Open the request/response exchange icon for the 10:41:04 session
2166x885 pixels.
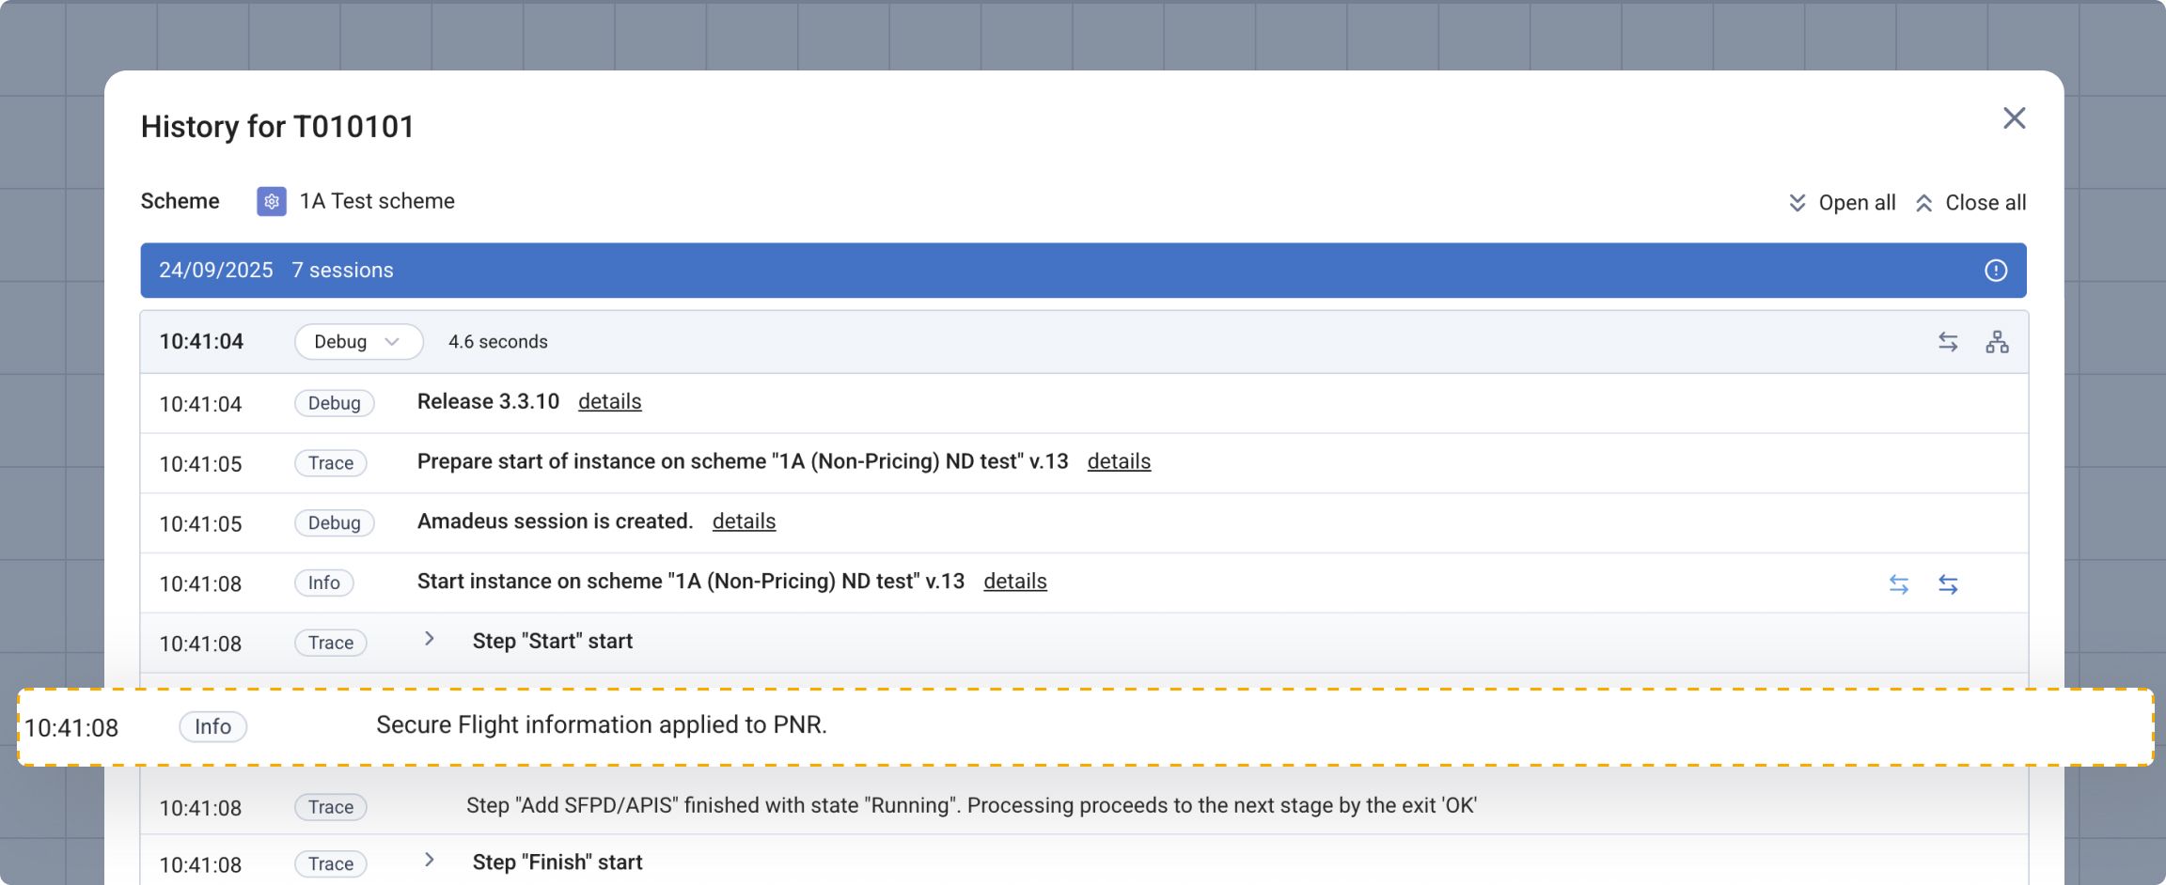(1946, 341)
